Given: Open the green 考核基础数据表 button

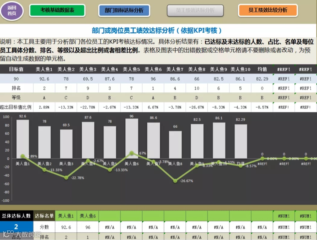Looking at the screenshot, I should point(58,10).
